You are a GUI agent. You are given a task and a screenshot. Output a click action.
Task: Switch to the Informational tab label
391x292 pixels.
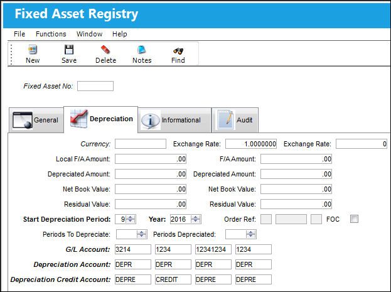[181, 120]
